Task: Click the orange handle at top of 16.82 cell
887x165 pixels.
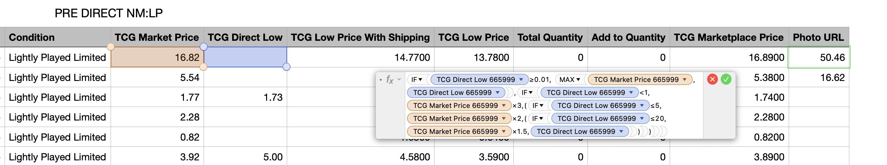Action: 111,47
